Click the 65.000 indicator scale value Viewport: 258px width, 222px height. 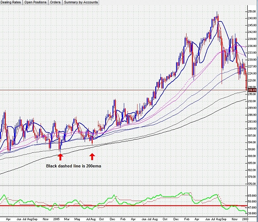pyautogui.click(x=252, y=196)
